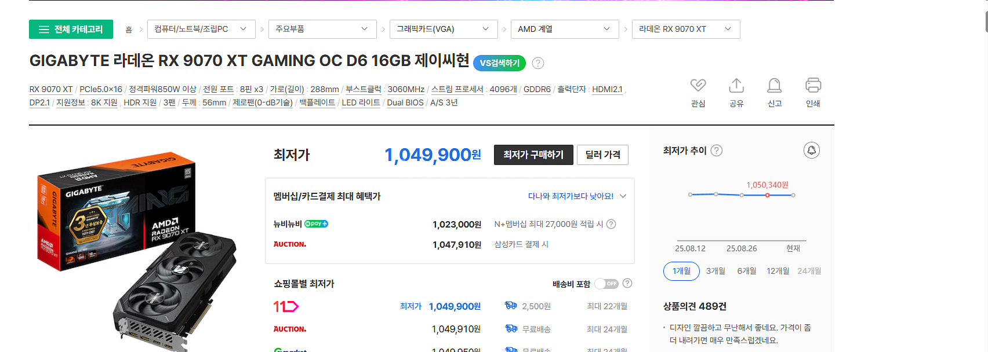
Task: Click the VS검색하기 badge button
Action: (x=499, y=63)
